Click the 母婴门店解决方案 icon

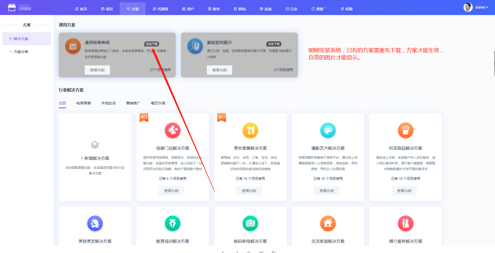[x=173, y=130]
